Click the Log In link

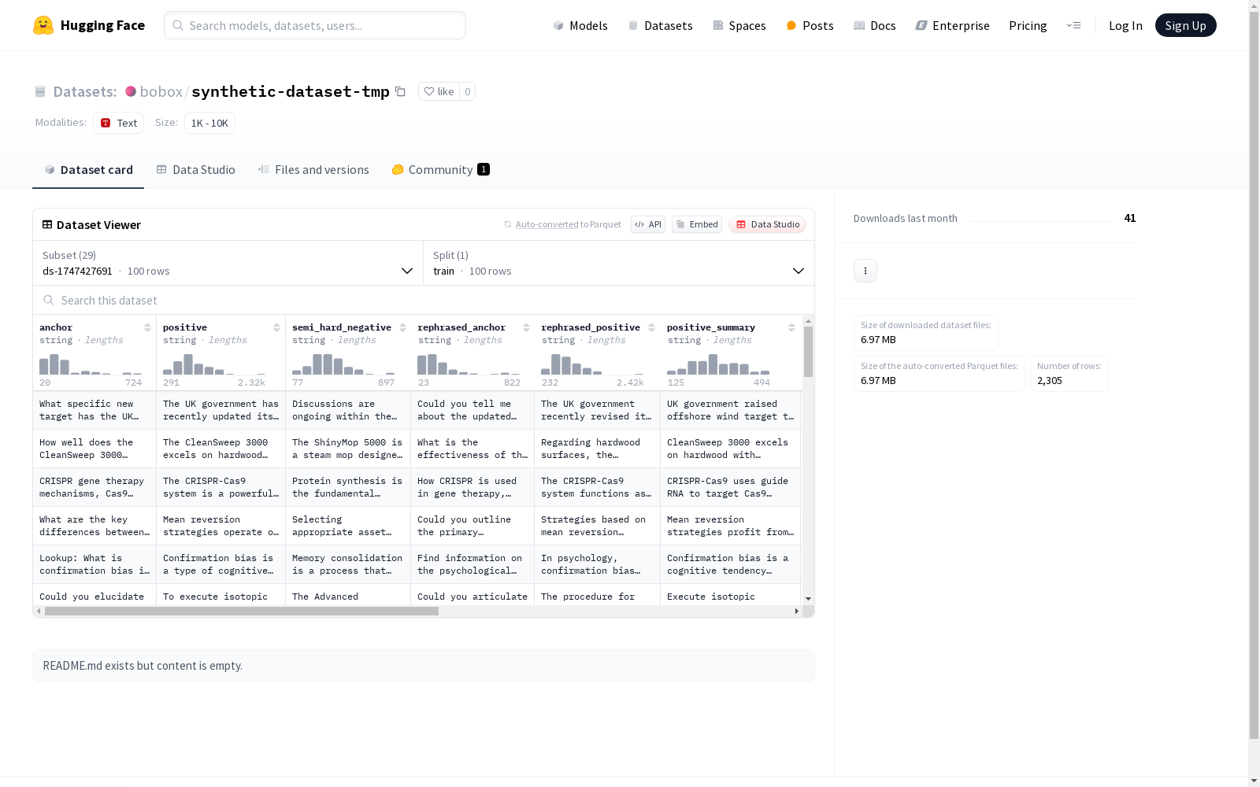click(1125, 25)
